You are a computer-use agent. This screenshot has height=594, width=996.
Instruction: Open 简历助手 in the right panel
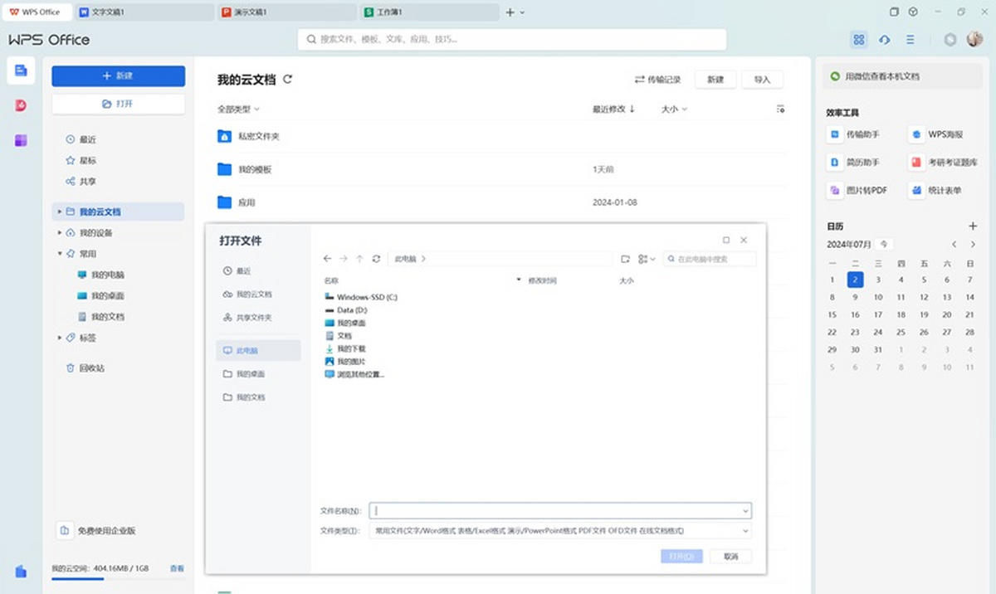[x=862, y=162]
